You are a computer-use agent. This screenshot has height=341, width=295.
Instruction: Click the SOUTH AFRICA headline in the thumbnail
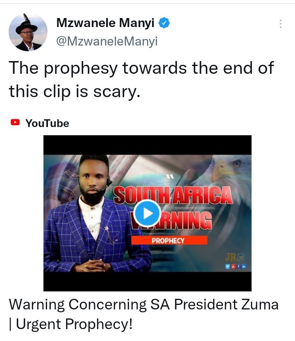pyautogui.click(x=173, y=195)
